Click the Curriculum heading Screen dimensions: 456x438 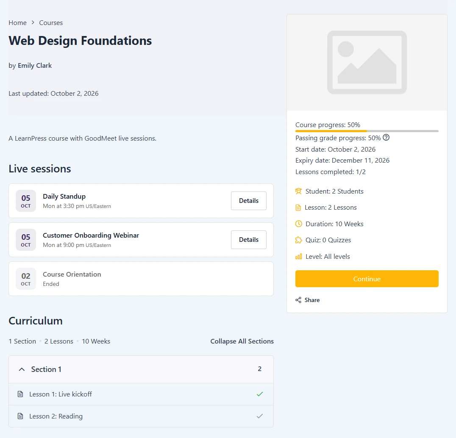pyautogui.click(x=36, y=321)
